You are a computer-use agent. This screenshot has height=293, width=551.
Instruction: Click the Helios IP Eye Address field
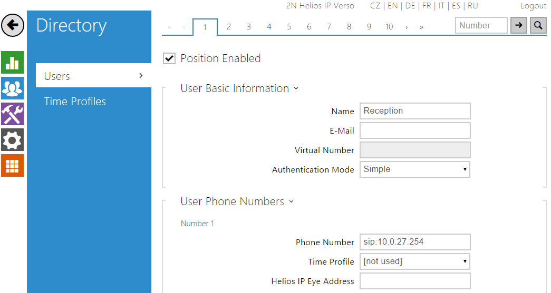coord(414,281)
